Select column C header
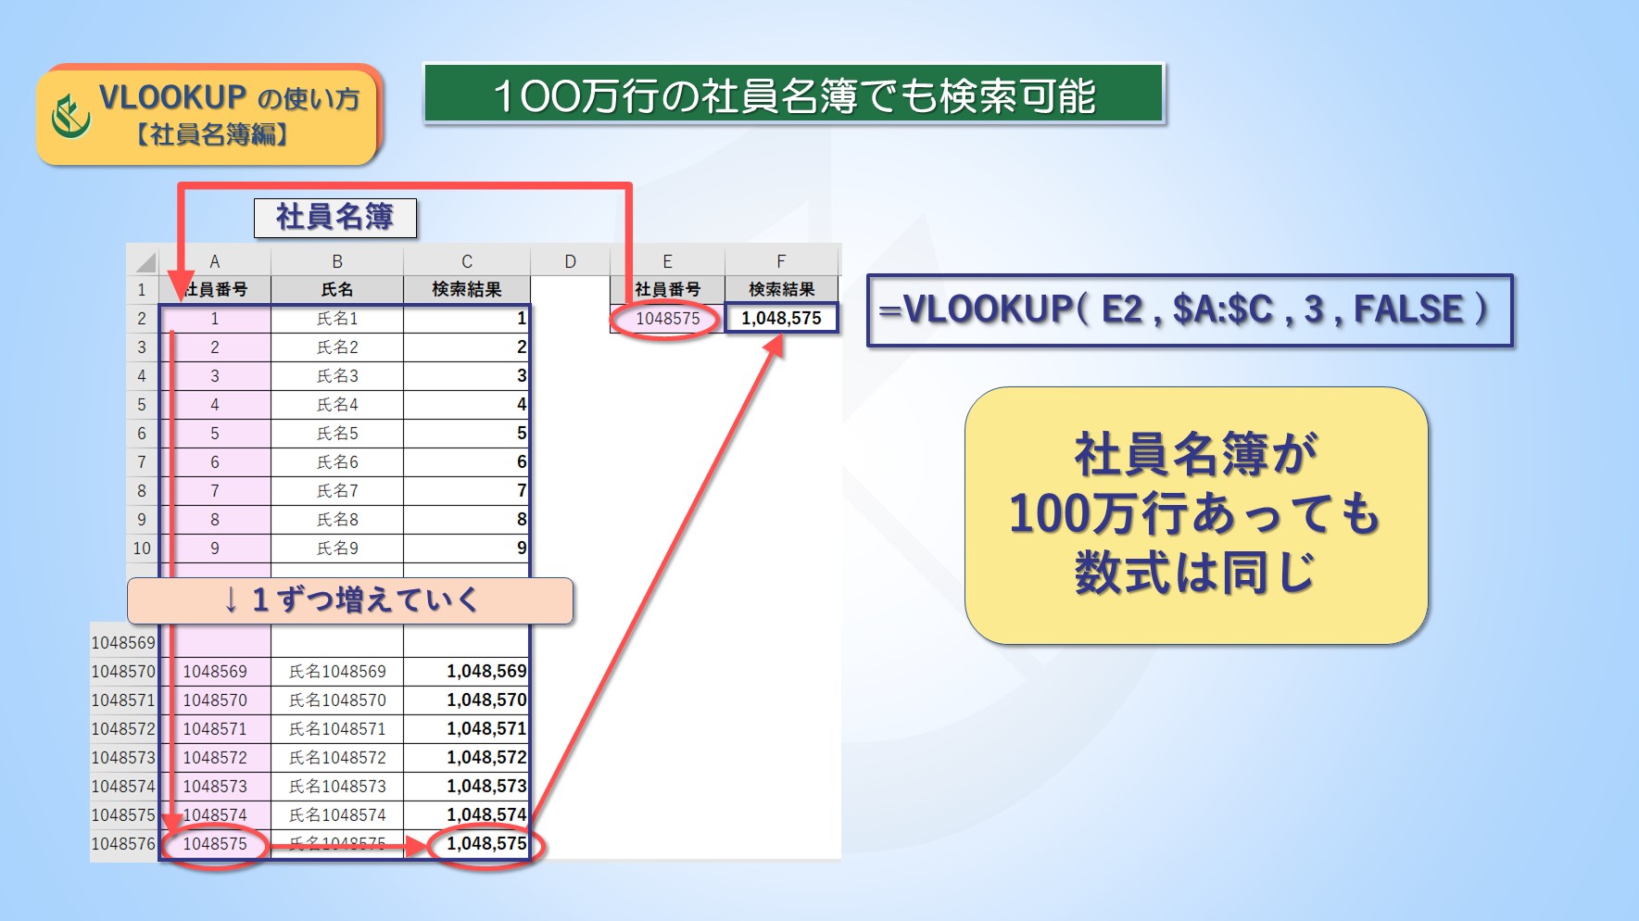1639x921 pixels. point(467,261)
